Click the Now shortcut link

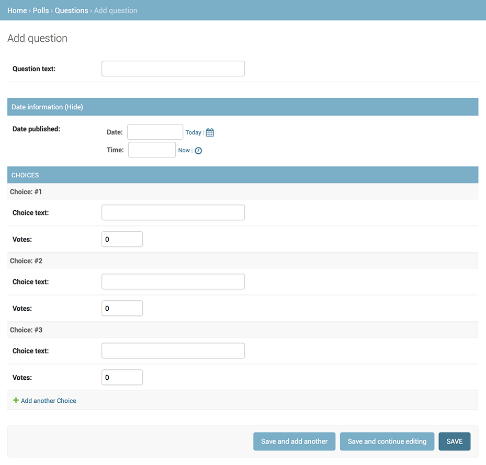[184, 150]
